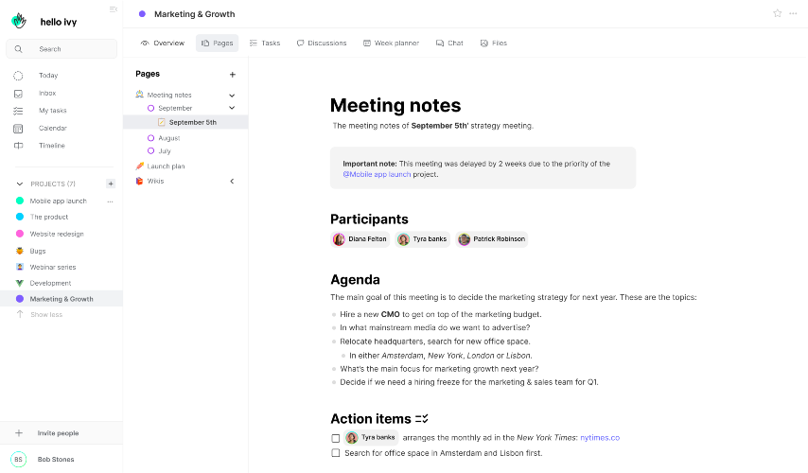
Task: Click the search magnifier icon
Action: pos(19,49)
